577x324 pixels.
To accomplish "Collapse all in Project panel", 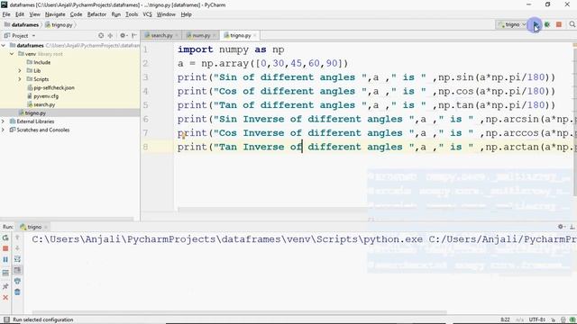I will (x=110, y=36).
